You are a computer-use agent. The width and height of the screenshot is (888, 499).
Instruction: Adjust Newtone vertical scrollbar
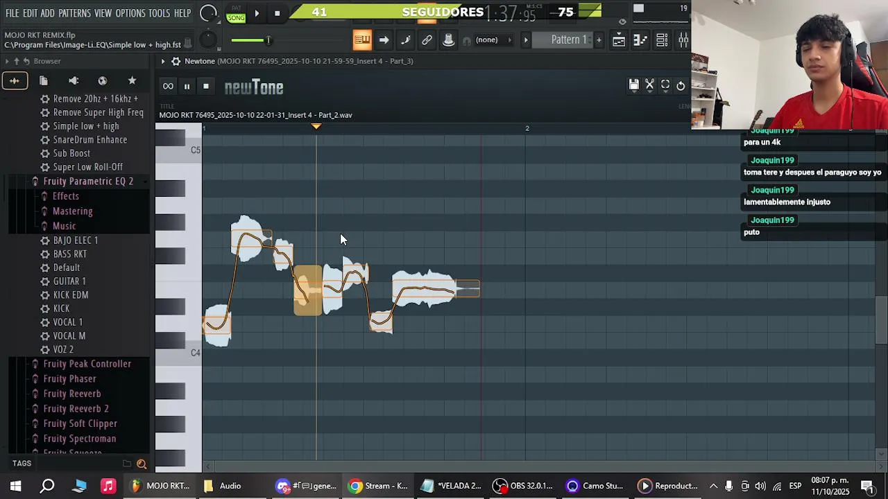tap(881, 319)
